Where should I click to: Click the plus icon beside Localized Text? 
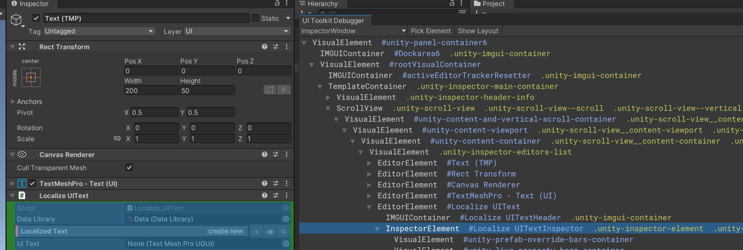tap(256, 231)
